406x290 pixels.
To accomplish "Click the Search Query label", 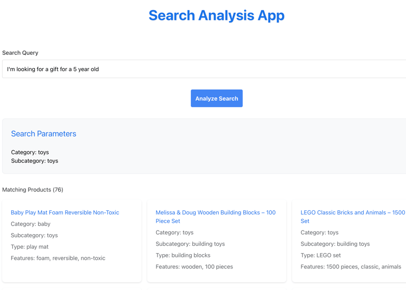I will [x=20, y=53].
